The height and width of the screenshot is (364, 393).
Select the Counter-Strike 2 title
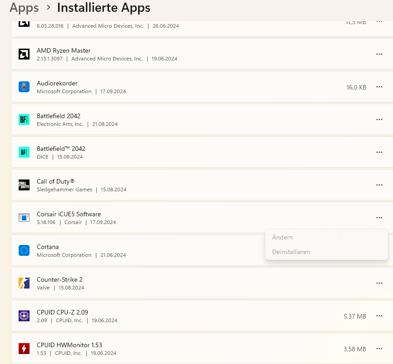coord(60,279)
